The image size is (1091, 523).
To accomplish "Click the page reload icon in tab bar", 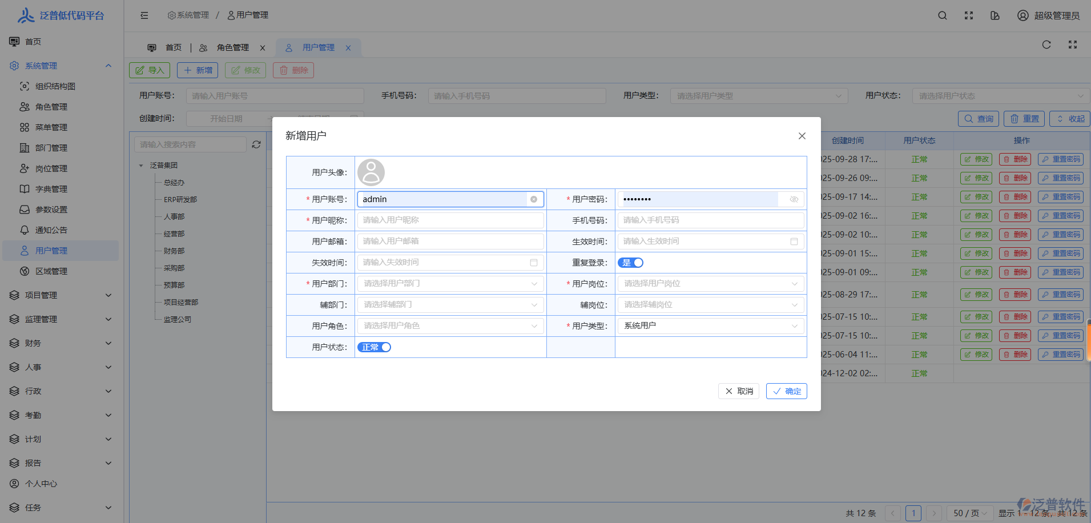I will click(1046, 45).
